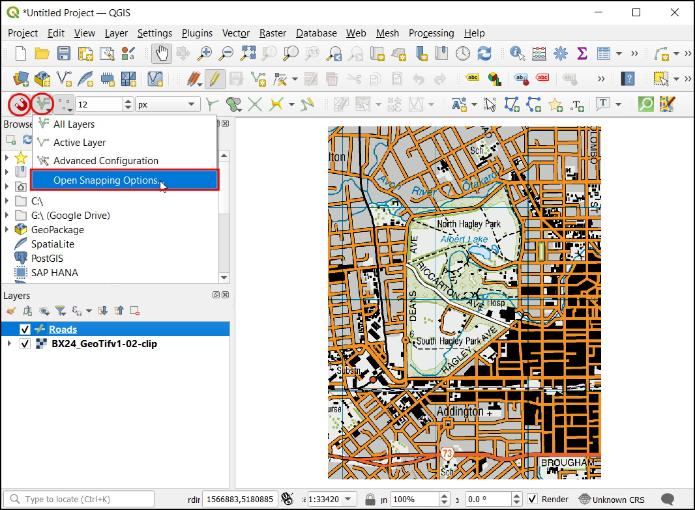
Task: Open the px snapping units dropdown
Action: [x=168, y=104]
